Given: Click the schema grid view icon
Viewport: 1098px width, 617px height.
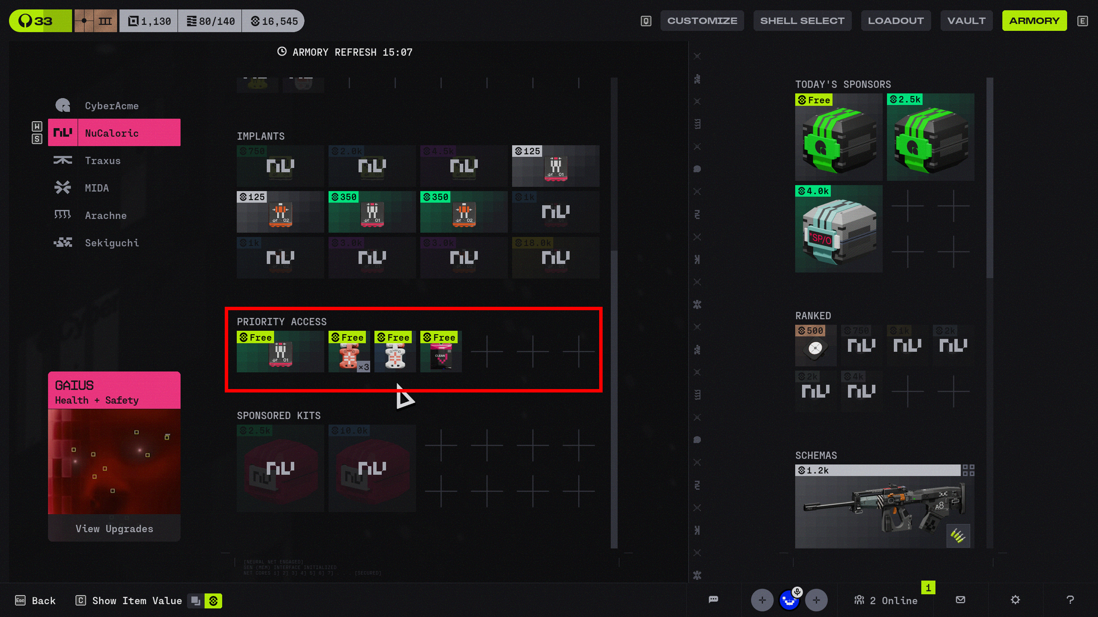Looking at the screenshot, I should pyautogui.click(x=968, y=470).
